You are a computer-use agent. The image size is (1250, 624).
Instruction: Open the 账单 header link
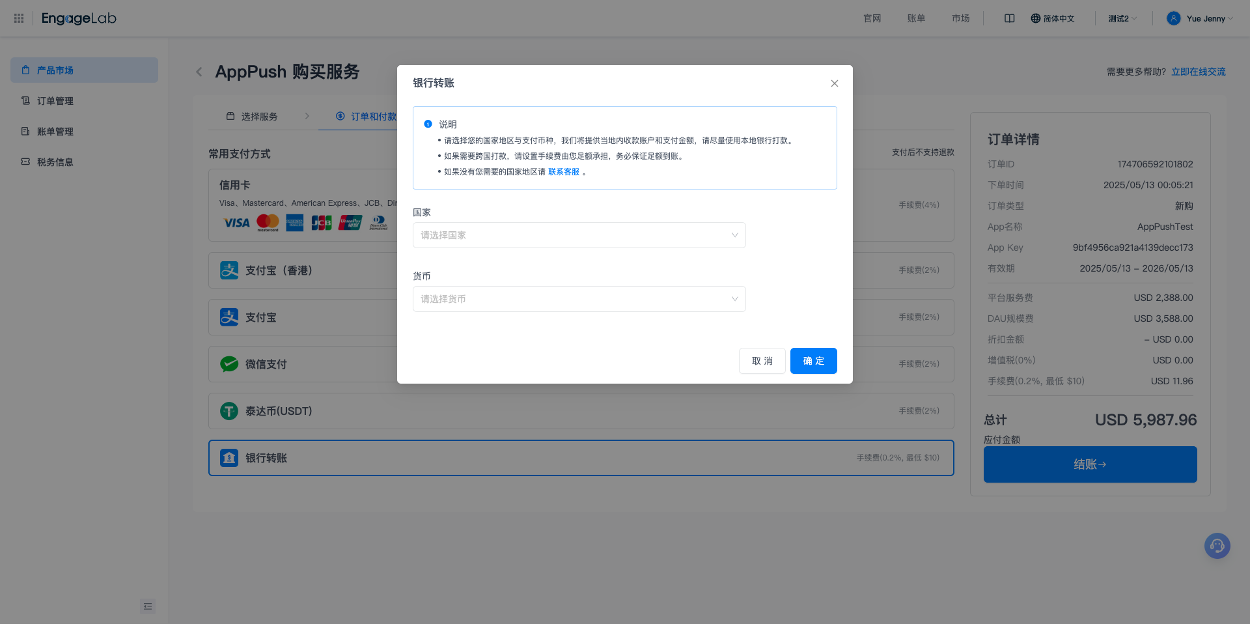point(917,18)
